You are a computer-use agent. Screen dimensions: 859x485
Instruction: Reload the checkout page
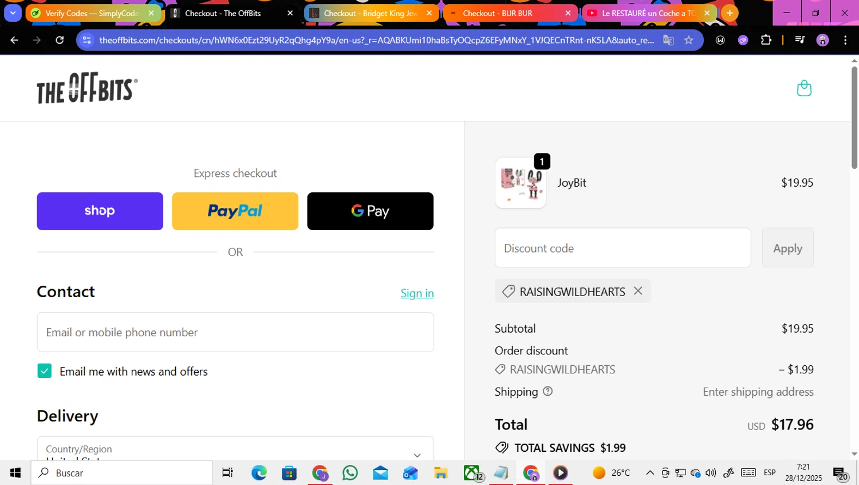(x=60, y=40)
